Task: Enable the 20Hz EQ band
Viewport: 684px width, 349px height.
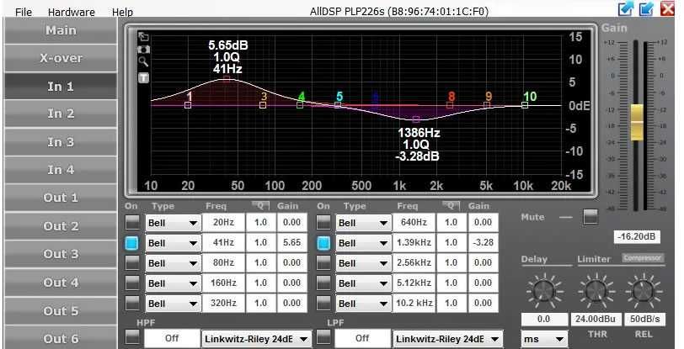Action: pyautogui.click(x=131, y=222)
